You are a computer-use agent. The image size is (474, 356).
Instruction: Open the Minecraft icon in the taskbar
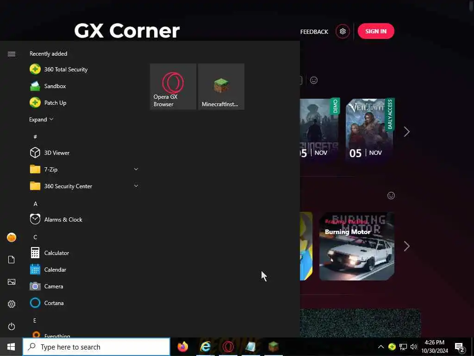[274, 347]
